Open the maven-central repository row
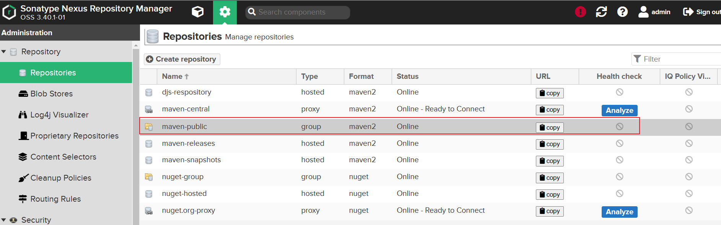The width and height of the screenshot is (721, 225). (430, 109)
